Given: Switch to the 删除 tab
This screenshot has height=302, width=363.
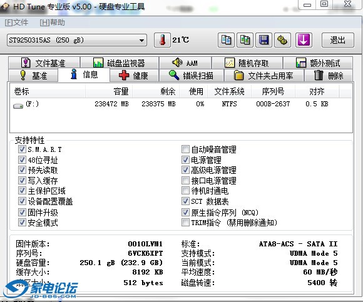Looking at the screenshot, I should 329,76.
